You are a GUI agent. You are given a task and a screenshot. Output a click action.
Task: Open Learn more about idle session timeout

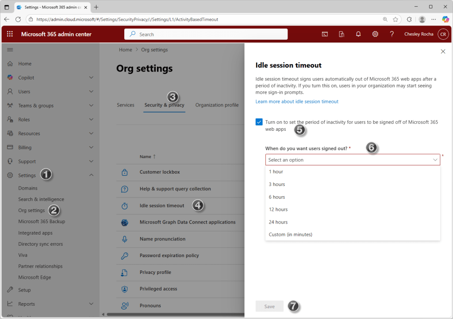tap(297, 102)
